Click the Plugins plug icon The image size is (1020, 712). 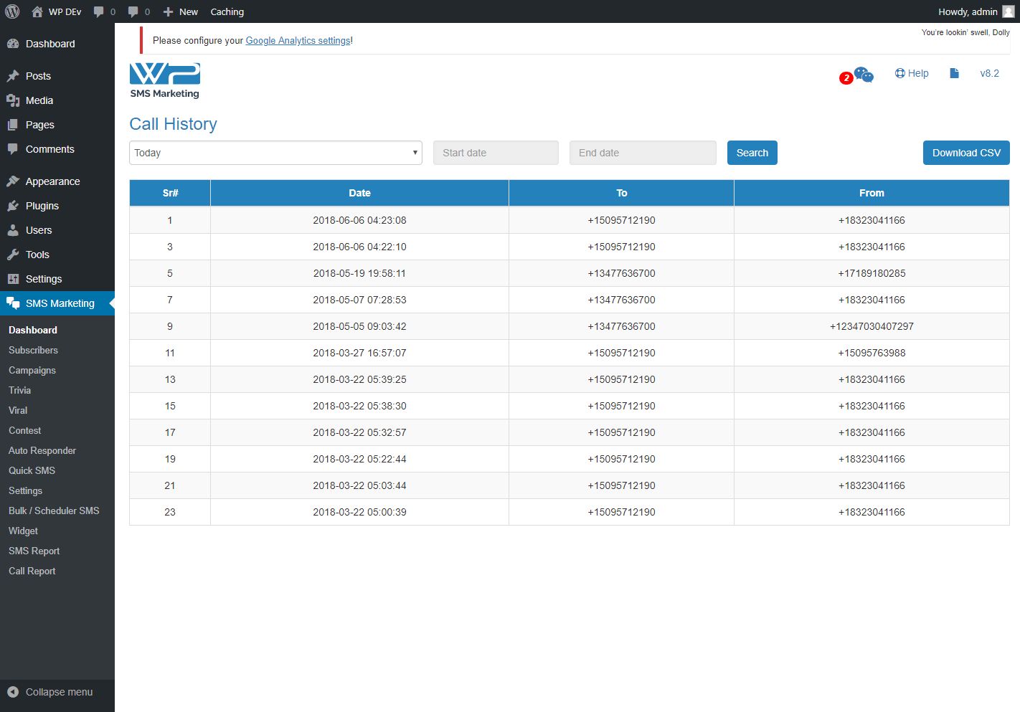coord(13,206)
